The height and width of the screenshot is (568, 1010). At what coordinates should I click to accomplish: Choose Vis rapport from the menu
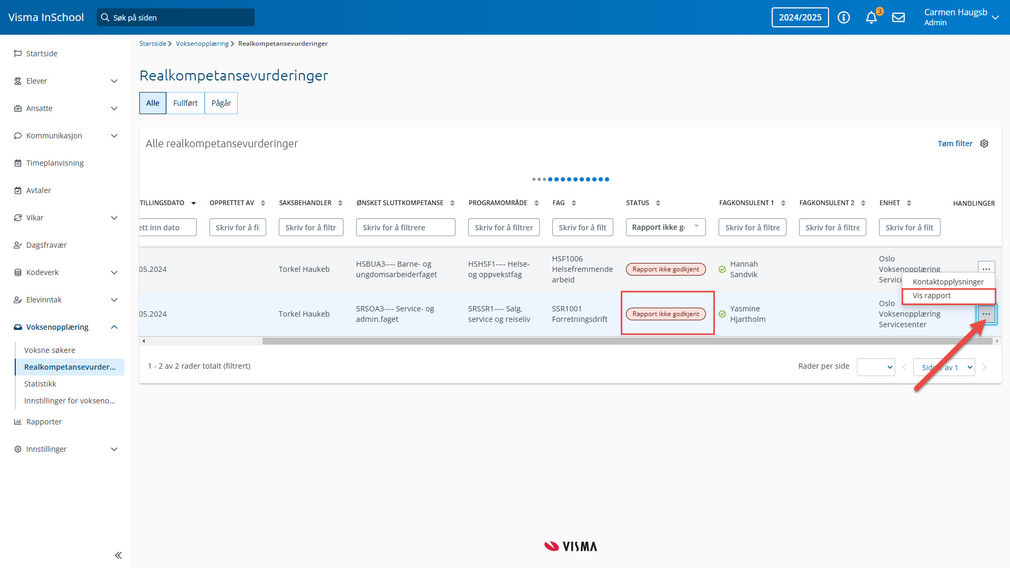point(948,296)
